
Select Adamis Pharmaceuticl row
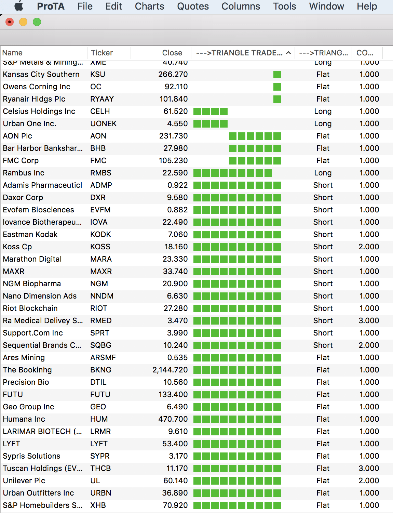[x=196, y=185]
